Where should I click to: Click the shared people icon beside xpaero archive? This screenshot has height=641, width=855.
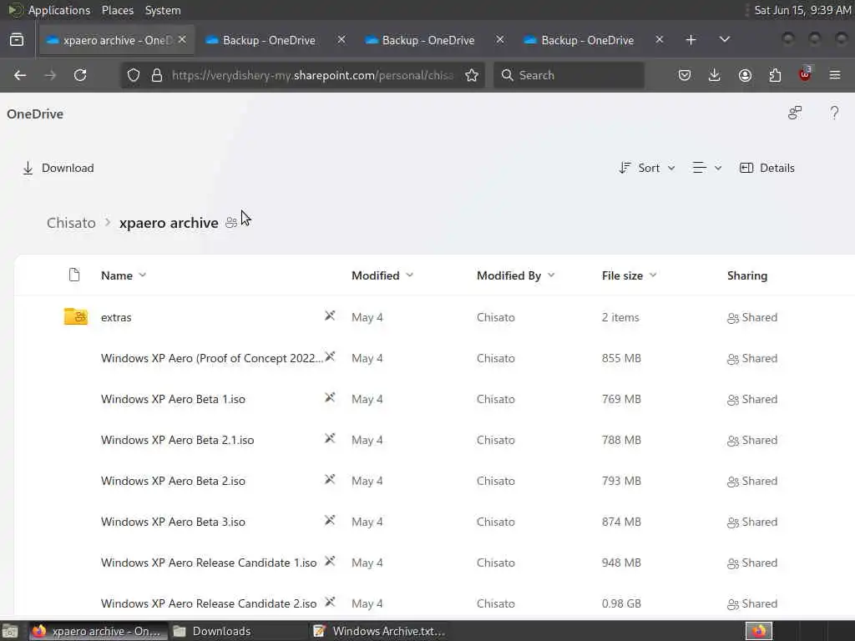point(231,222)
